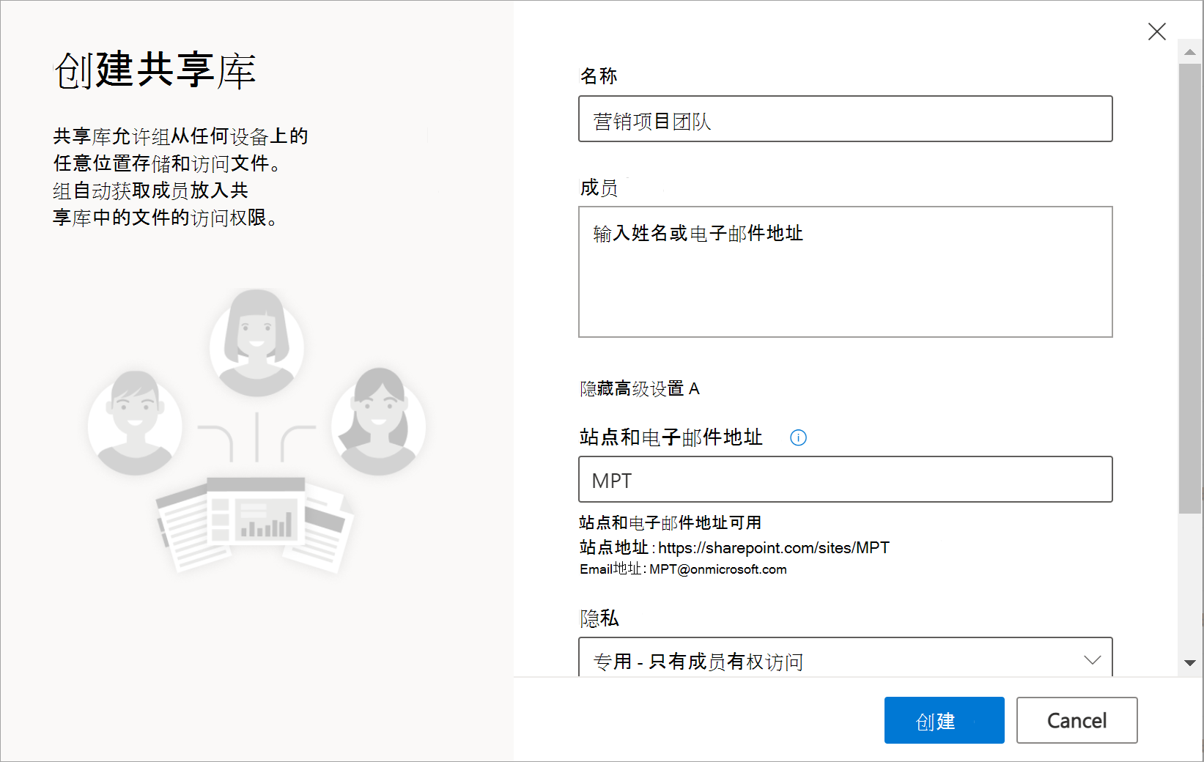Open the 隐私 dropdown chevron
This screenshot has height=762, width=1204.
click(x=1092, y=660)
